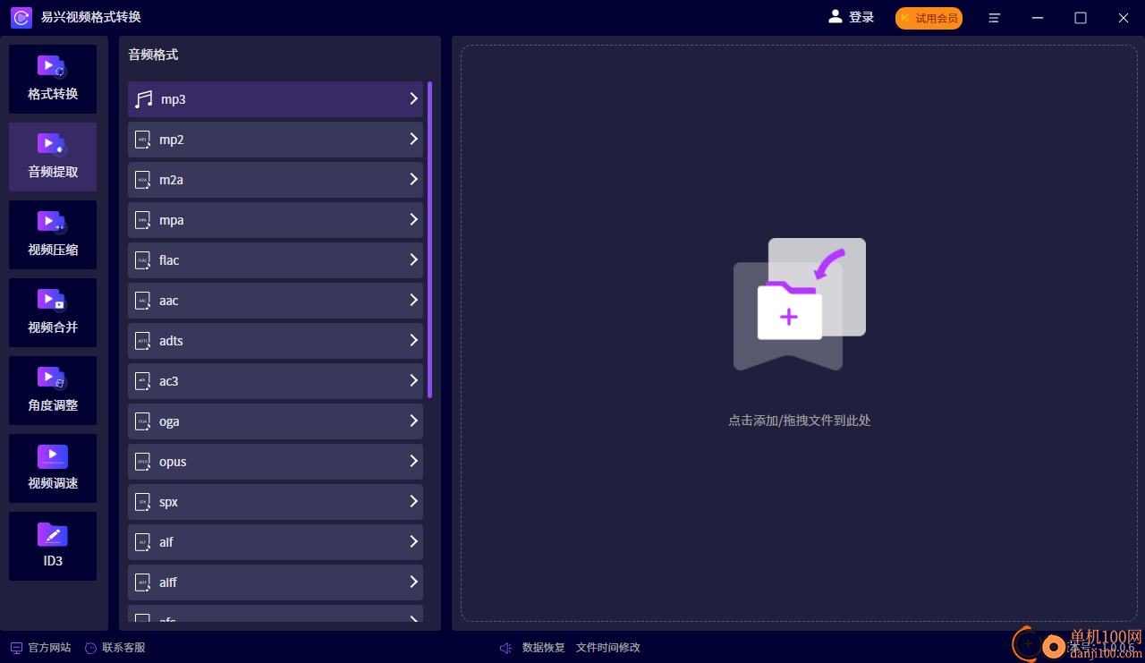The height and width of the screenshot is (663, 1145).
Task: Click the 联系客服 headset icon
Action: 90,648
